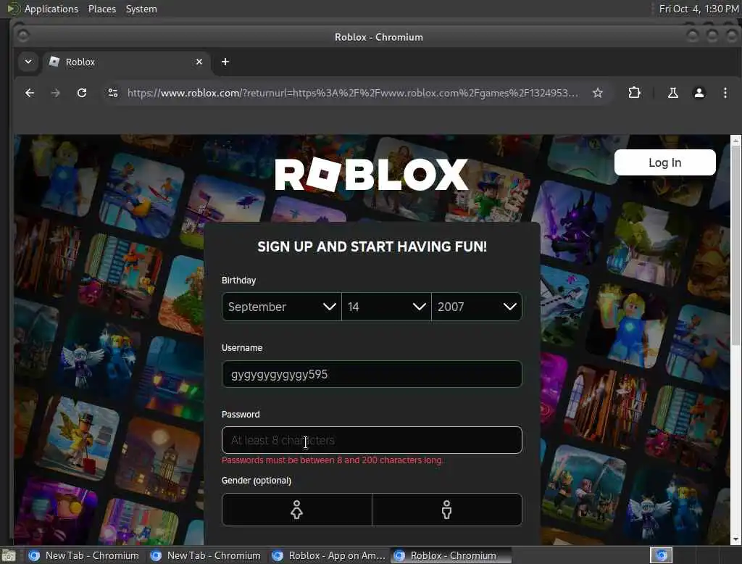
Task: Open the birthday day dropdown (14)
Action: (386, 307)
